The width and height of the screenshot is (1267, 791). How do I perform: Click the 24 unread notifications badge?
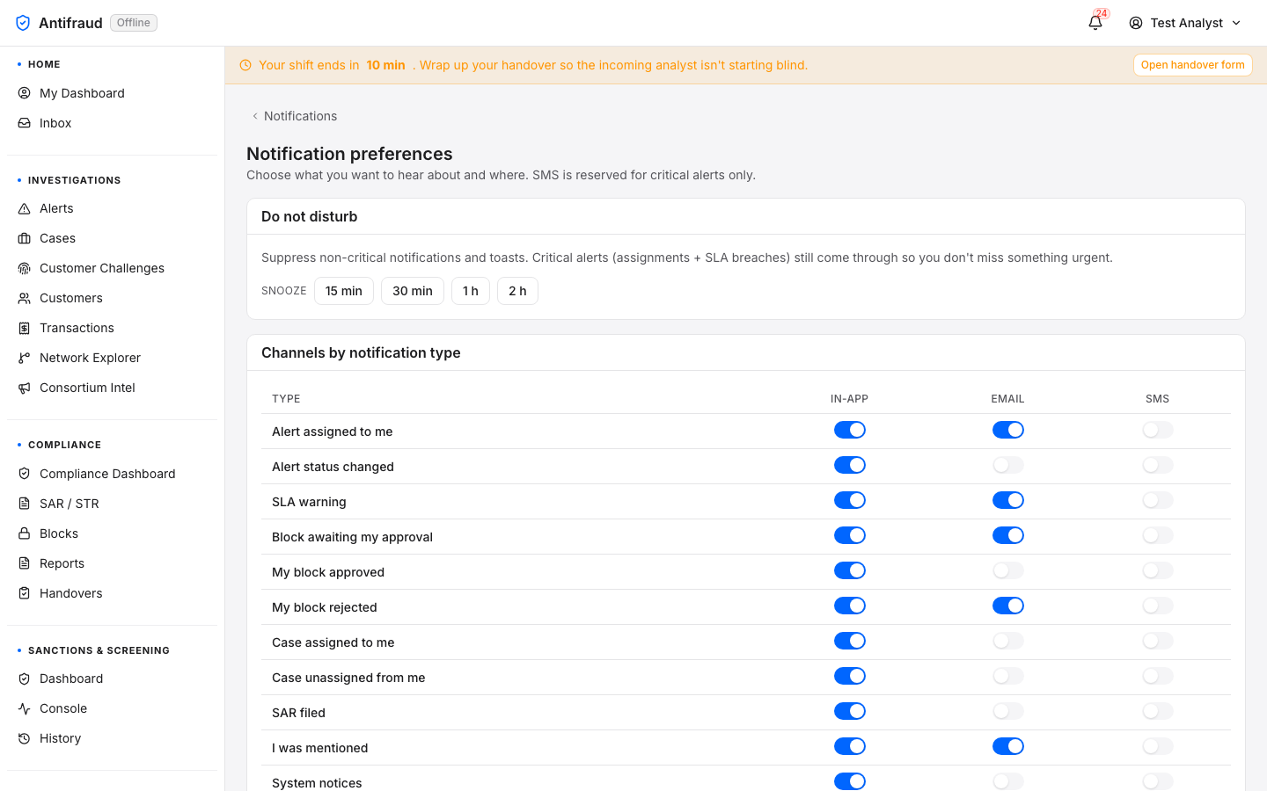coord(1102,13)
